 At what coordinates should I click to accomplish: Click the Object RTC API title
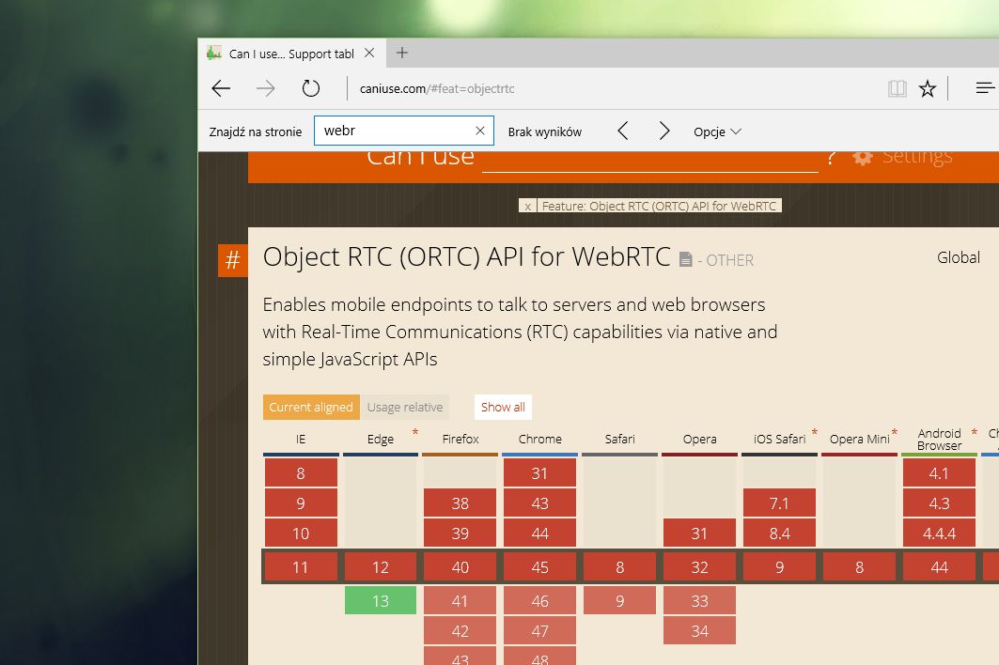pos(466,257)
